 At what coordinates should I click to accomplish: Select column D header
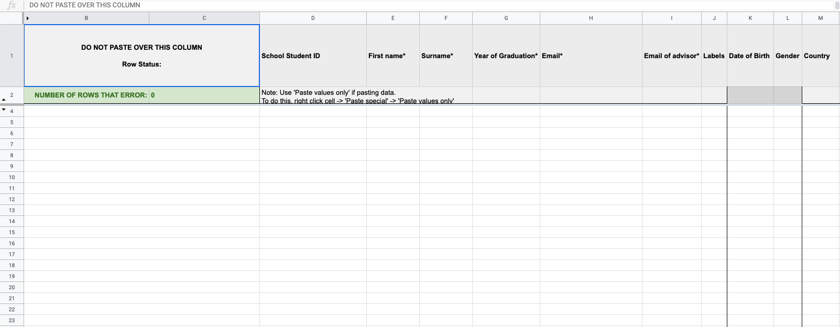click(313, 18)
